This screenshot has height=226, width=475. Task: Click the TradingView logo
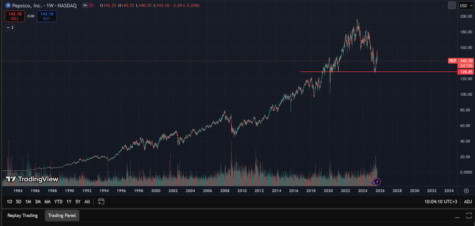[32, 179]
